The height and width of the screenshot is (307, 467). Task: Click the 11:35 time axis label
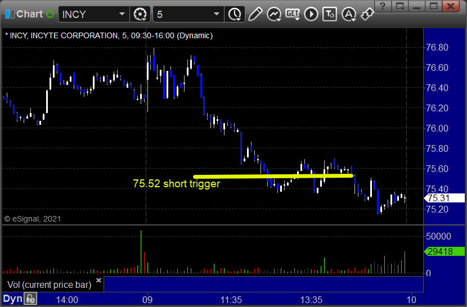pos(231,300)
